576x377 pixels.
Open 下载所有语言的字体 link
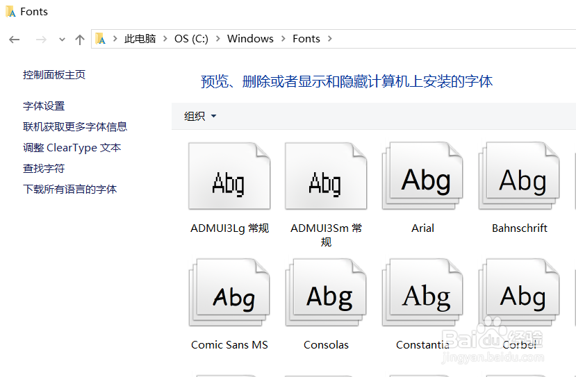tap(69, 190)
